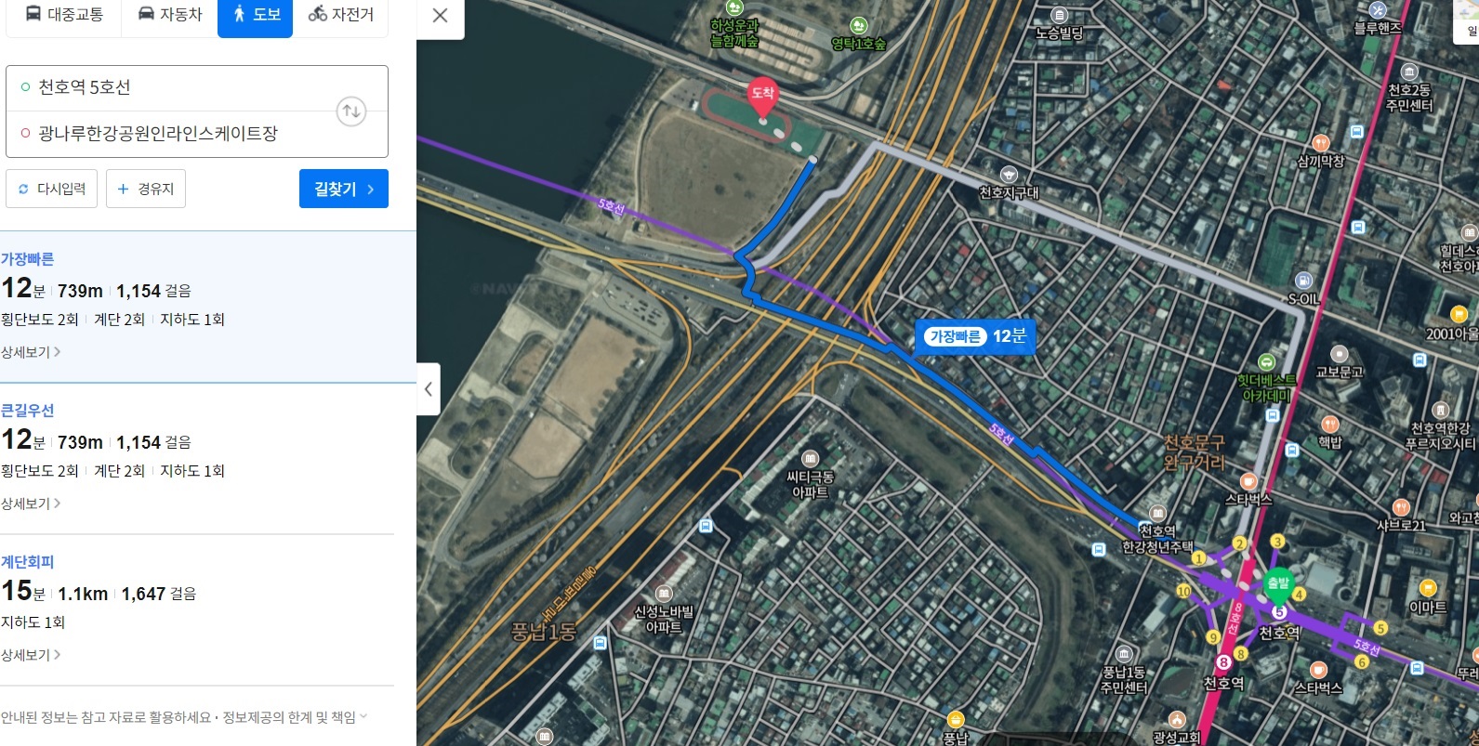Select the 자전거 bicycle tab
Screen dimensions: 1479x746
[x=341, y=16]
